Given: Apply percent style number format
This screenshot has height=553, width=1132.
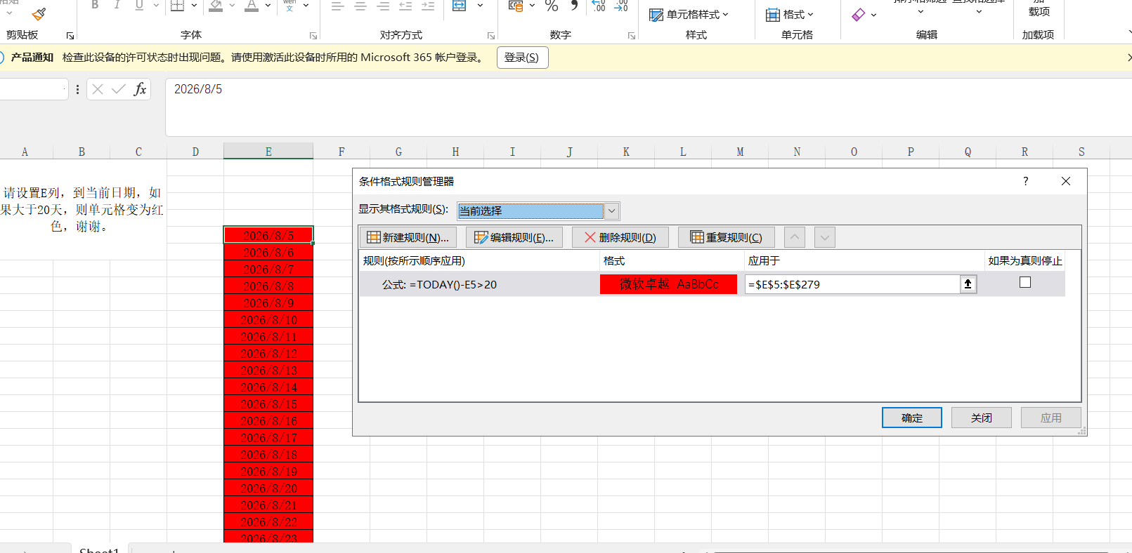Looking at the screenshot, I should pyautogui.click(x=552, y=6).
